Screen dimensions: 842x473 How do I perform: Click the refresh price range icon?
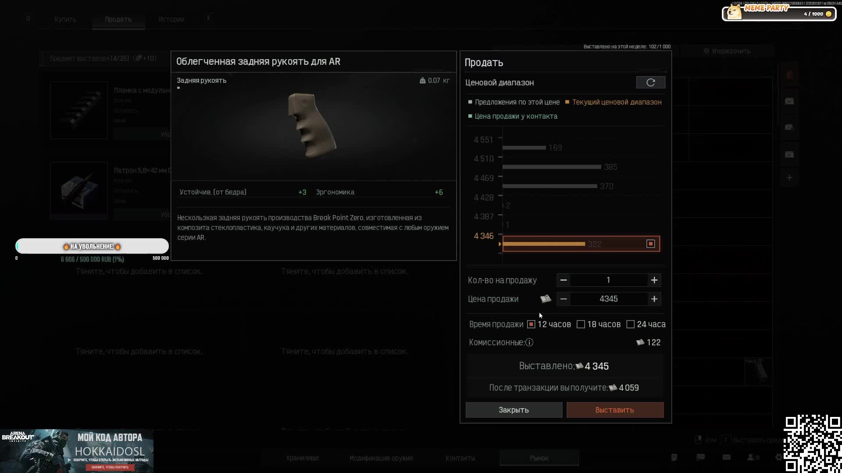coord(650,82)
